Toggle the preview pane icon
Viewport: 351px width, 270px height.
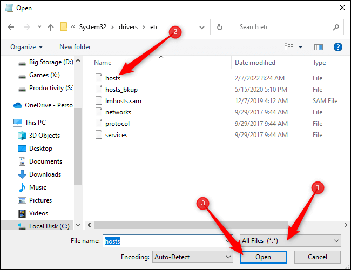click(318, 47)
